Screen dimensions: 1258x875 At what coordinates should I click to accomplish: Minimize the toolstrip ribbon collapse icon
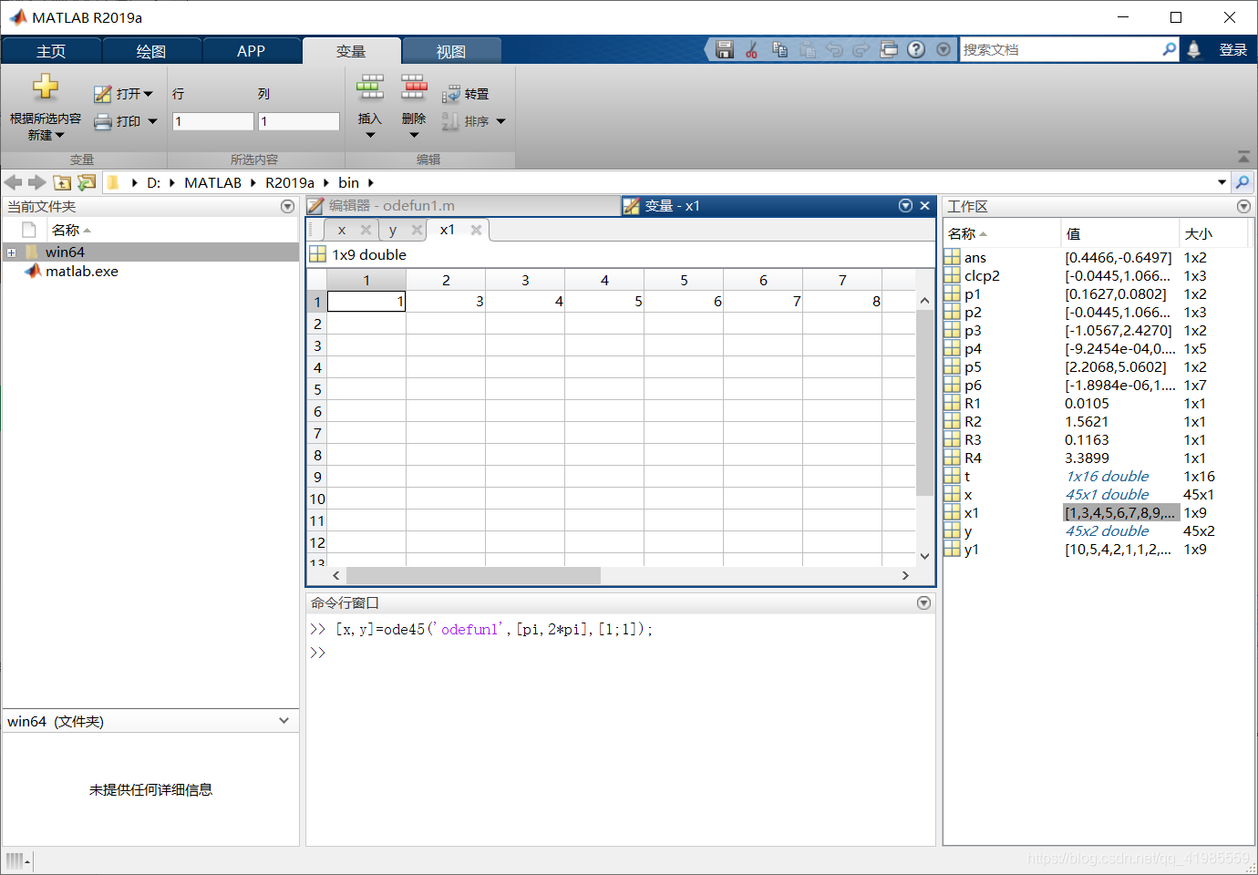coord(1243,157)
